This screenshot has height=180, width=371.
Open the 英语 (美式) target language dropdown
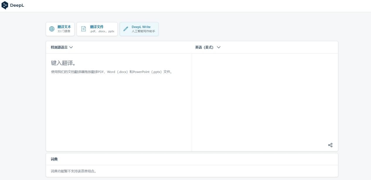point(208,47)
